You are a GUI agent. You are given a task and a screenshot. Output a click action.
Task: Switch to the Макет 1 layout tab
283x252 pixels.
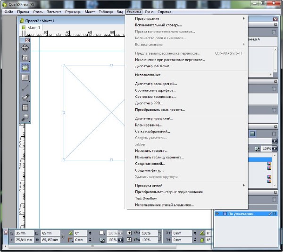tap(33, 28)
